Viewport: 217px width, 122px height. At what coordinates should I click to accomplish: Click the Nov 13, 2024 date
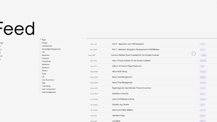click(x=94, y=99)
